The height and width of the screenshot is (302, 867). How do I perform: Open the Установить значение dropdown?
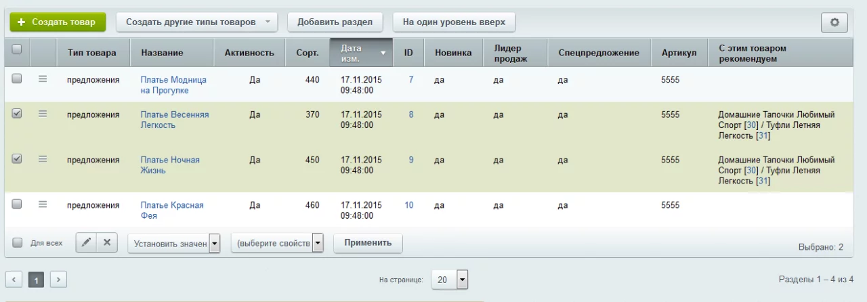(x=175, y=243)
